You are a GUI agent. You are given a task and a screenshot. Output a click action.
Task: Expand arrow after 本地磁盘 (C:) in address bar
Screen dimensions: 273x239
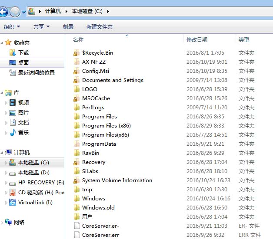tap(108, 11)
